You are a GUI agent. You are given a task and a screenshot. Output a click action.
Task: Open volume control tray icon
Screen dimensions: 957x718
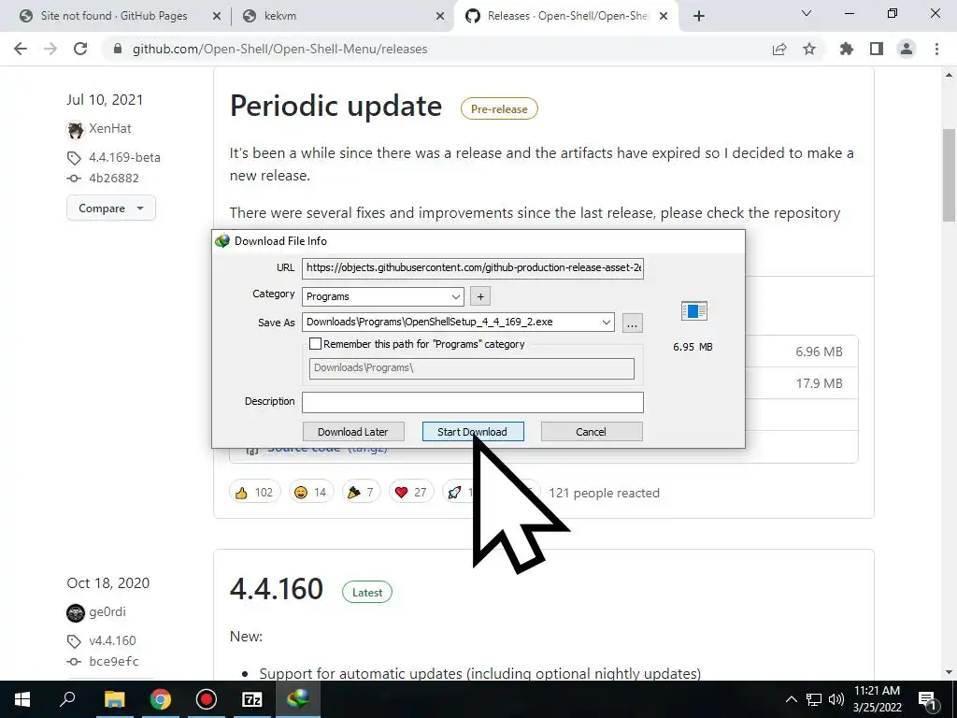(836, 699)
